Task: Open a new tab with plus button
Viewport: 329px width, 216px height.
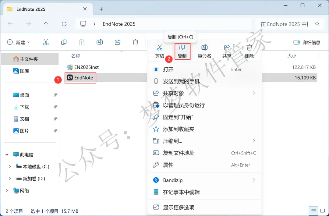Action: pos(101,9)
